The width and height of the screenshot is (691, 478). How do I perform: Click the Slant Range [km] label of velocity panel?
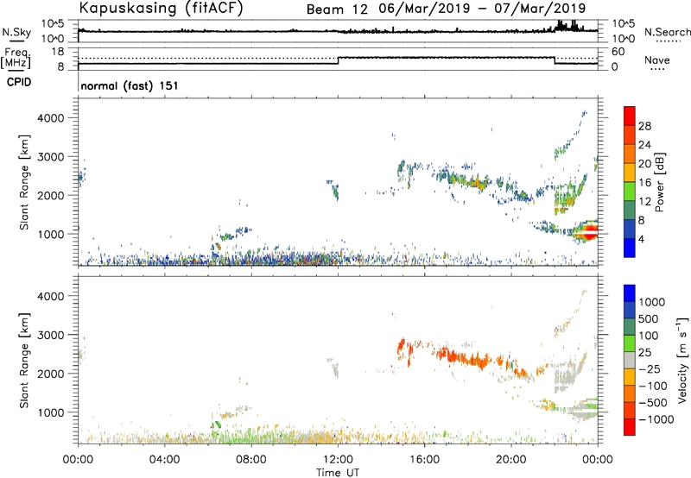[23, 361]
